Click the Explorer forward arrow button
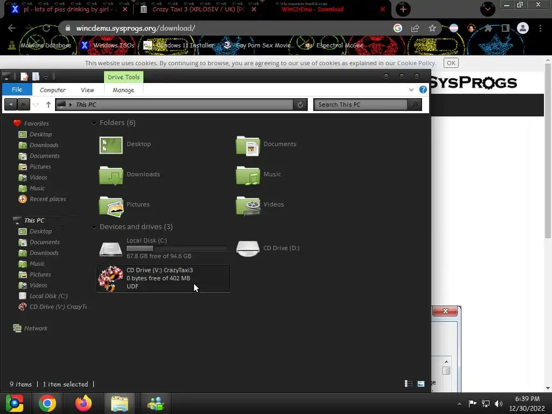This screenshot has height=414, width=552. [24, 105]
